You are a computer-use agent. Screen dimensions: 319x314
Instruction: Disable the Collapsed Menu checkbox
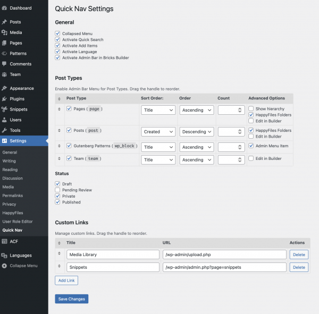[x=58, y=33]
